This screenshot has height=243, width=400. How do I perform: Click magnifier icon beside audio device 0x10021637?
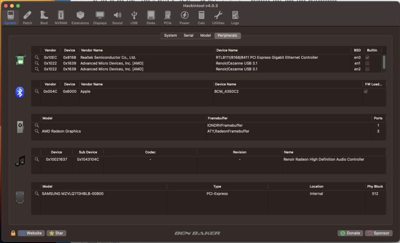[37, 159]
